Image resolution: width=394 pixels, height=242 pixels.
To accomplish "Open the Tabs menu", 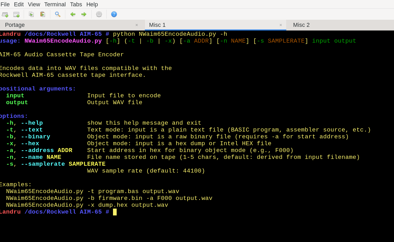I will pyautogui.click(x=76, y=4).
